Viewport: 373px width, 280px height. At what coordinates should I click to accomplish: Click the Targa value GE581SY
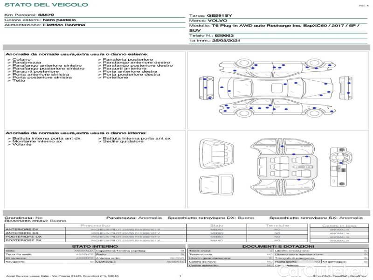(219, 15)
